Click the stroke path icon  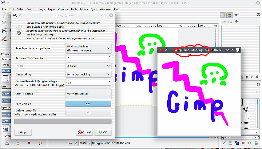click(252, 77)
